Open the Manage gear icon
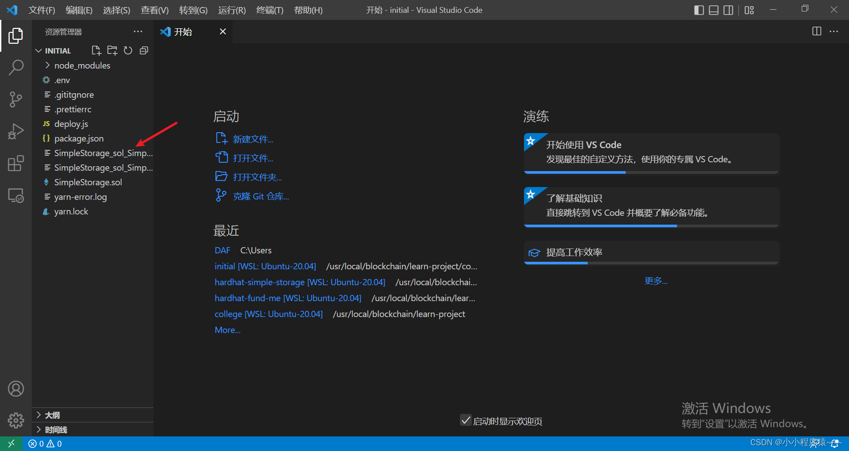 click(x=16, y=420)
